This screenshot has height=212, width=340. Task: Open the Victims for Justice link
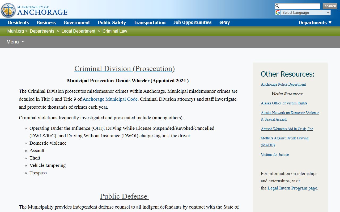point(275,154)
